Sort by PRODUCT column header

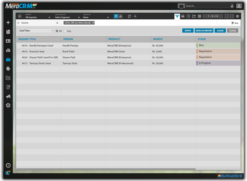click(x=114, y=39)
